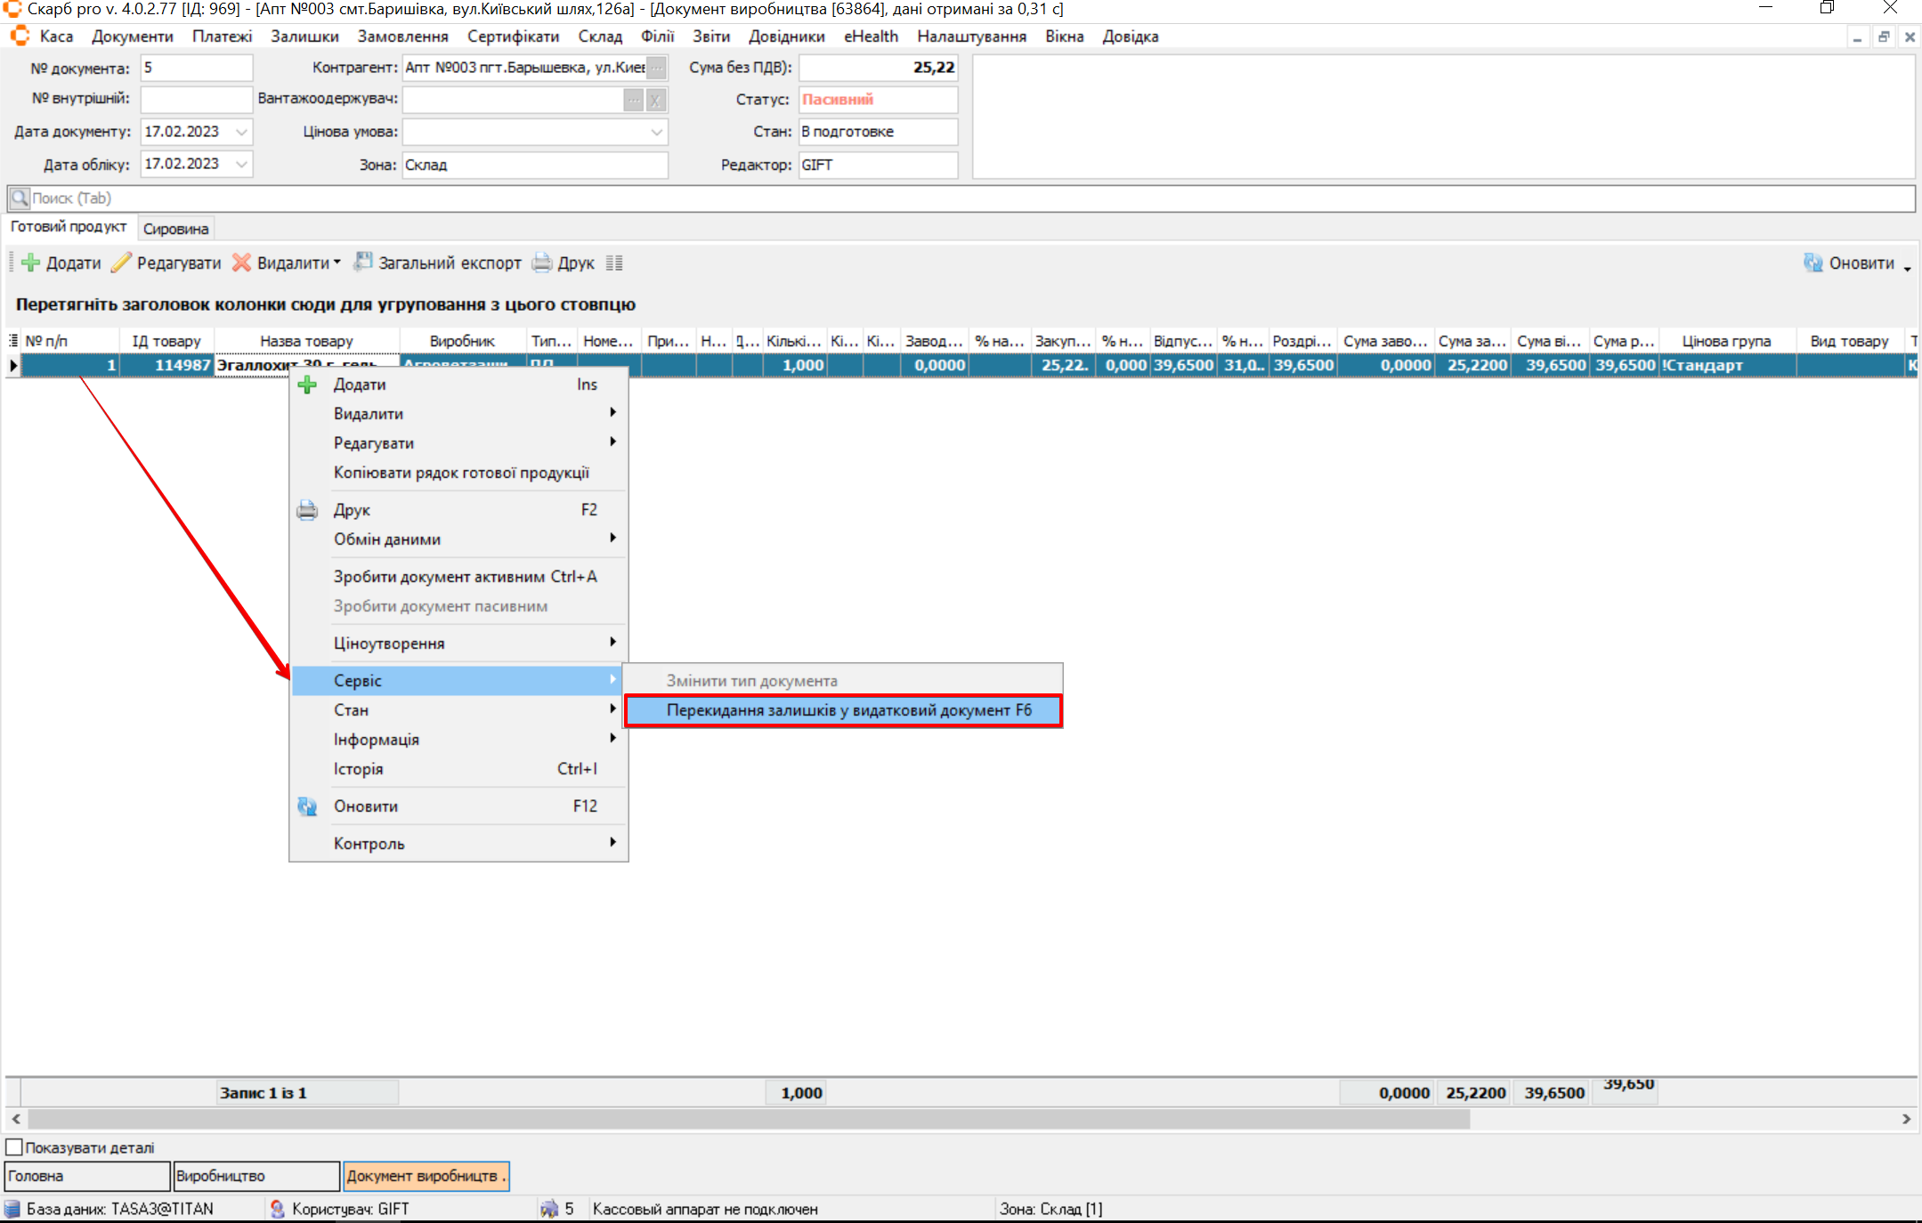Click the printer Друк toolbar icon

click(x=541, y=263)
